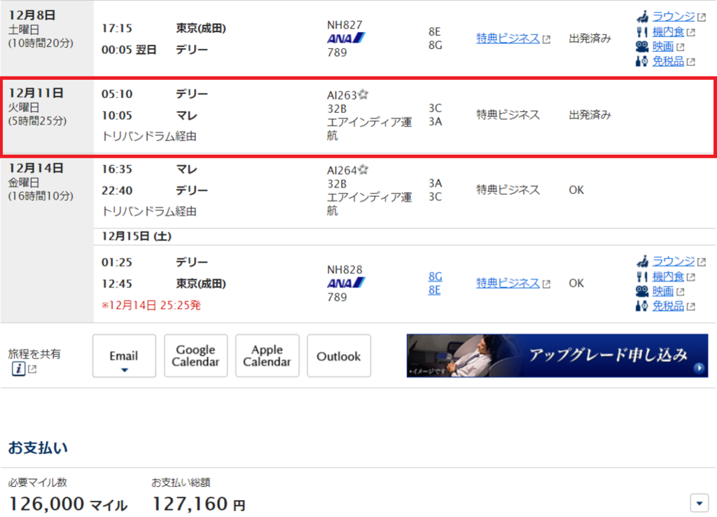Click the 126,000 マイル required miles value
The height and width of the screenshot is (517, 717).
pos(68,504)
